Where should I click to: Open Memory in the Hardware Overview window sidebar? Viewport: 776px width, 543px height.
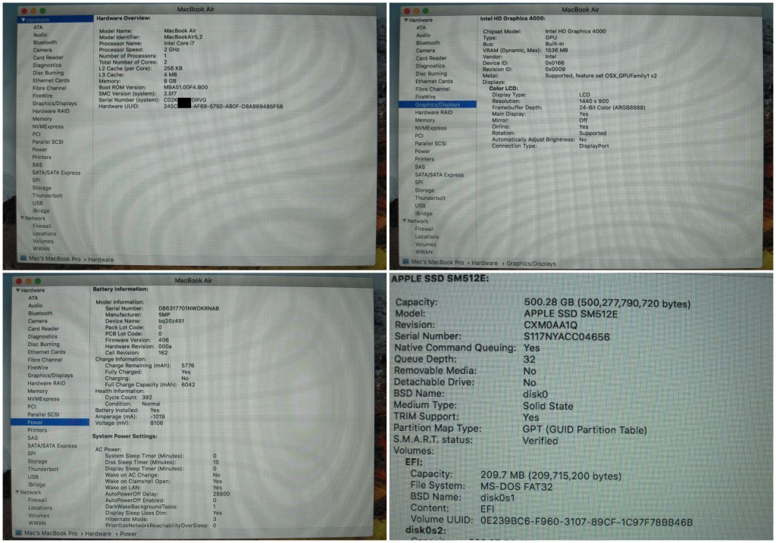pos(42,119)
